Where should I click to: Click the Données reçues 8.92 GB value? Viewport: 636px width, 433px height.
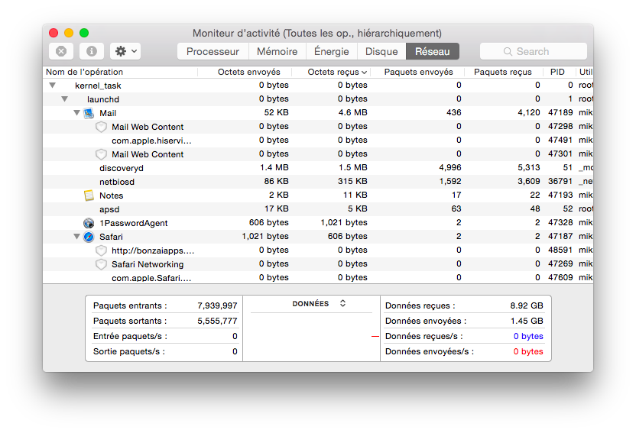[x=527, y=305]
